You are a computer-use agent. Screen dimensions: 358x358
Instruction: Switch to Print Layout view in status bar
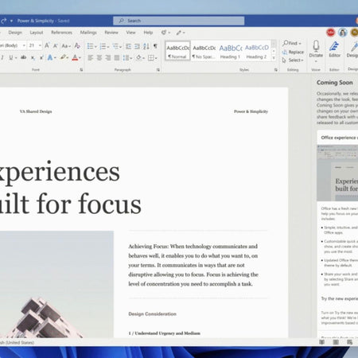click(x=336, y=342)
